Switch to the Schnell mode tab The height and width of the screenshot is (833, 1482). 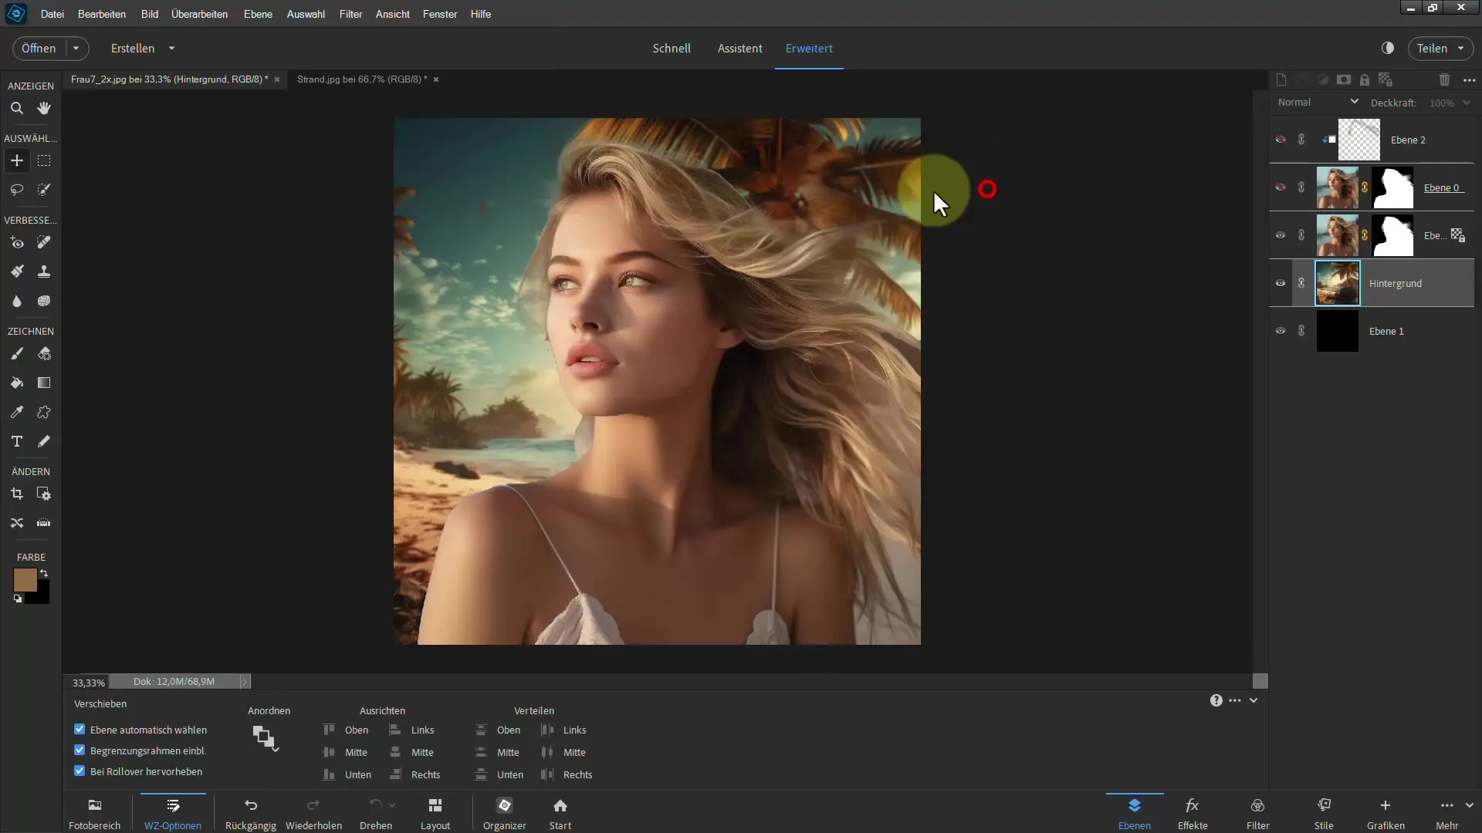(672, 48)
